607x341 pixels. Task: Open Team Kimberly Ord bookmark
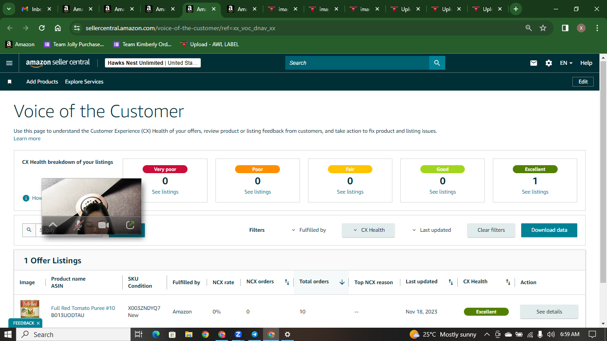pos(142,44)
